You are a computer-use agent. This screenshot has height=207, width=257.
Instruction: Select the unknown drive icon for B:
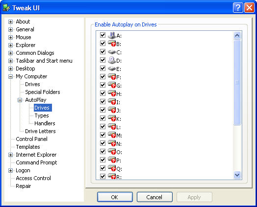click(112, 44)
